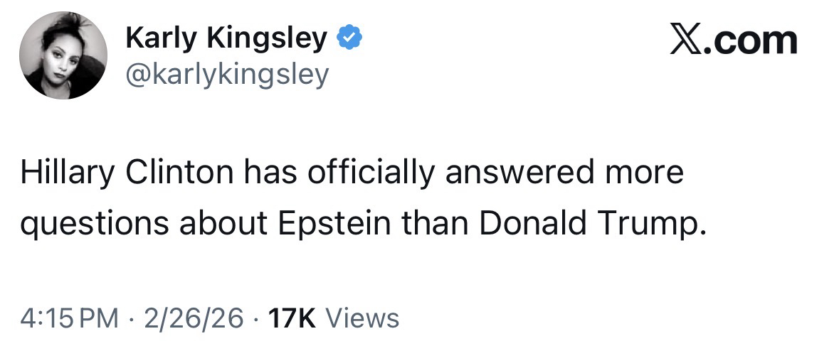Open the Karly Kingsley display name link
The image size is (839, 346).
pos(226,38)
